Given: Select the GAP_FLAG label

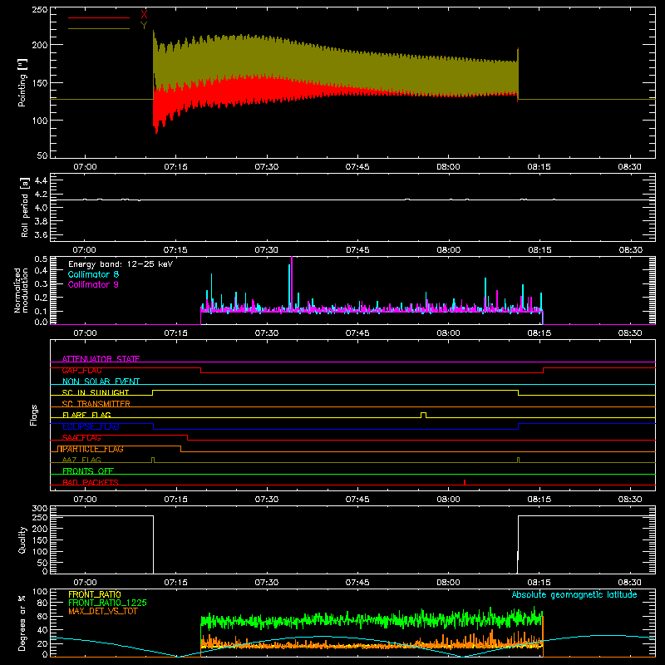Looking at the screenshot, I should [x=81, y=370].
